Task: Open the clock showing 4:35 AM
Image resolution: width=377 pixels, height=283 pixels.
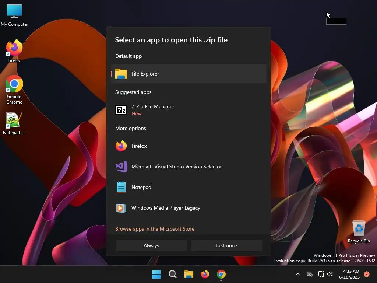Action: 349,274
